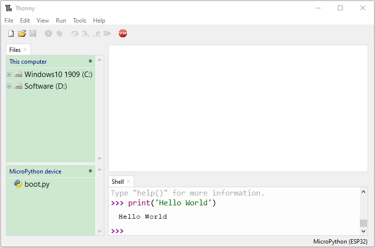Image resolution: width=375 pixels, height=248 pixels.
Task: Click the MicroPython (ESP32) interpreter status label
Action: tap(340, 241)
